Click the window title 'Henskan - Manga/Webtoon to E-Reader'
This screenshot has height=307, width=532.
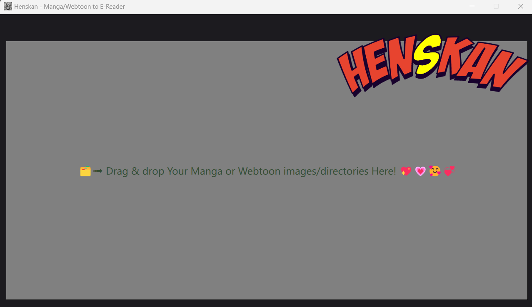point(70,7)
